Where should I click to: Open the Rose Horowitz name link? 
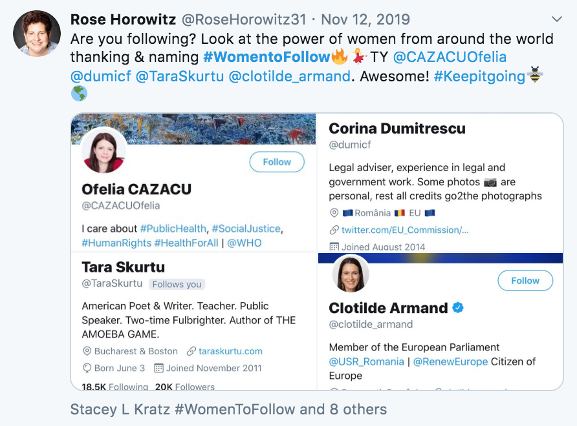tap(124, 19)
